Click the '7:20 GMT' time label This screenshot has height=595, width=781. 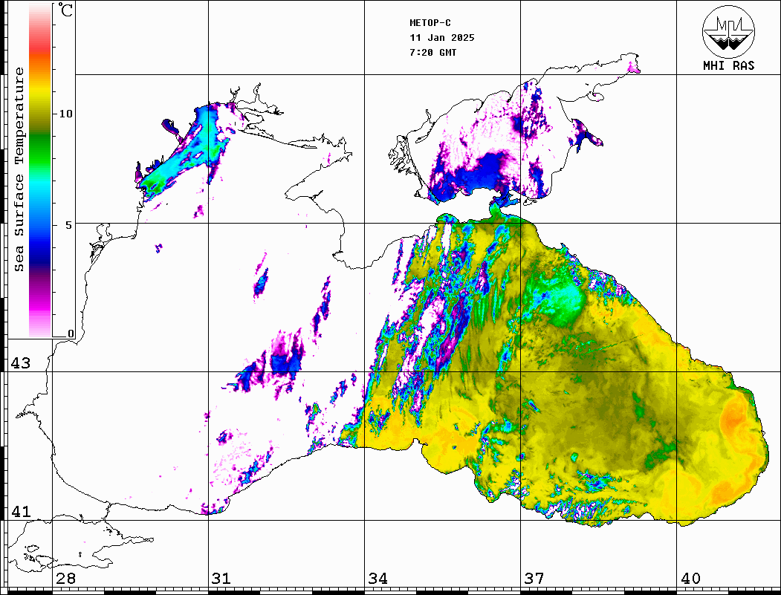[x=433, y=52]
